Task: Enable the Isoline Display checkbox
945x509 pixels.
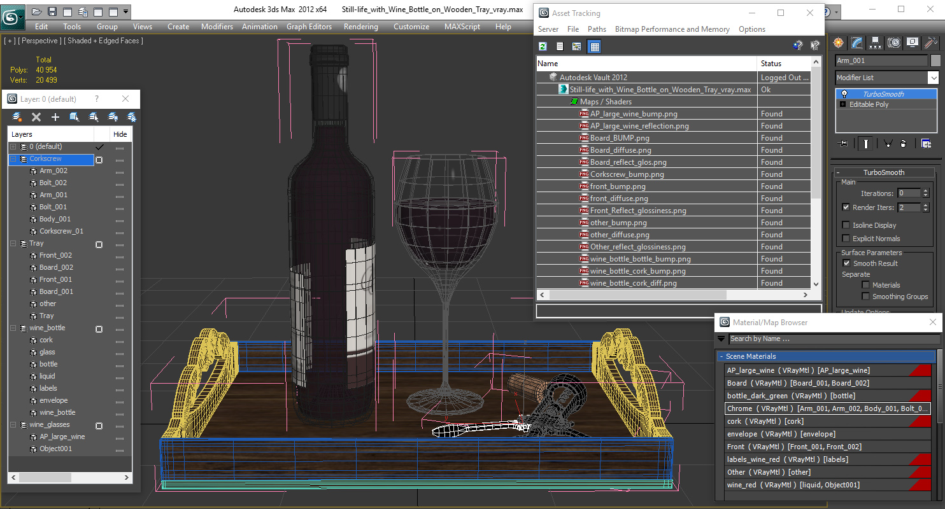Action: click(846, 225)
